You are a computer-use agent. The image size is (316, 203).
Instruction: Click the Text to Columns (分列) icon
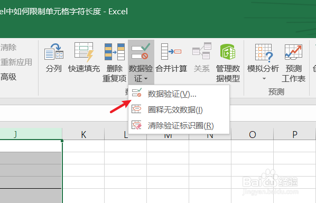click(53, 52)
